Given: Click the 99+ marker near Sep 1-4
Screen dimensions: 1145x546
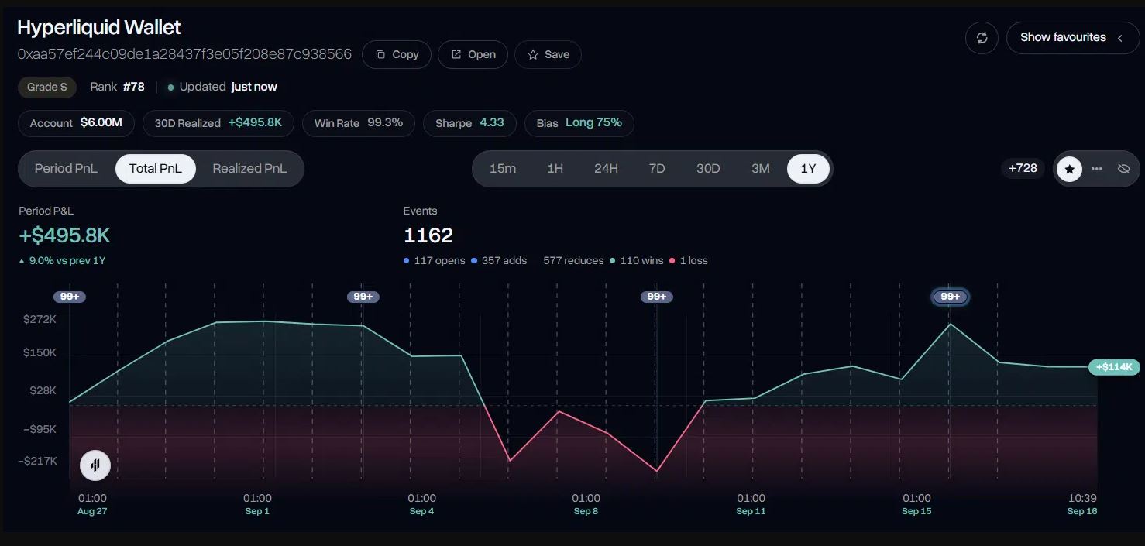Looking at the screenshot, I should (363, 297).
